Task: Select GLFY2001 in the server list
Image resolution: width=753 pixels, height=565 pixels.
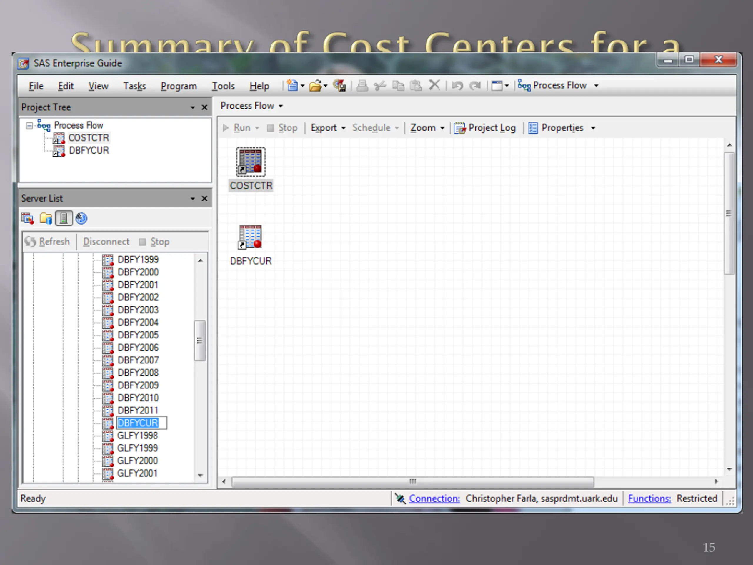Action: [138, 473]
